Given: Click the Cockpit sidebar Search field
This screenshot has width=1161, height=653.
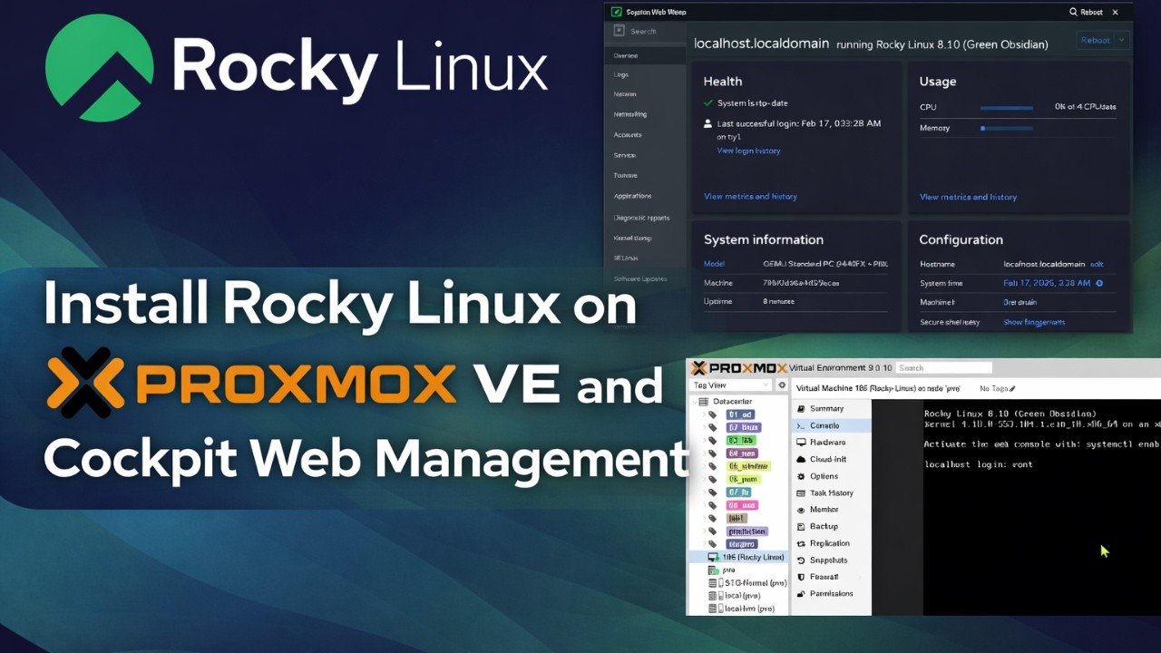Looking at the screenshot, I should tap(646, 31).
